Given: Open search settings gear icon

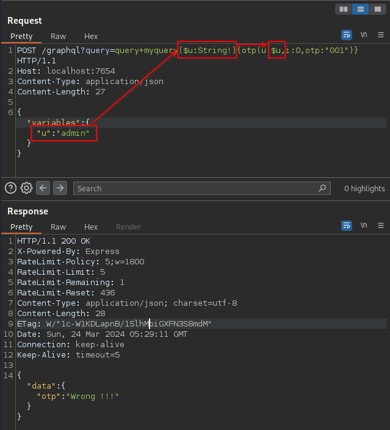Looking at the screenshot, I should (x=26, y=188).
